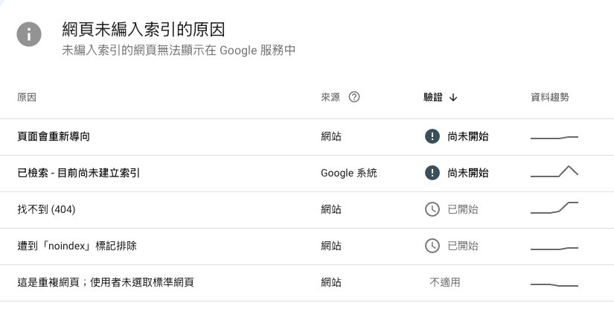Image resolution: width=614 pixels, height=309 pixels.
Task: View trend sparkline for 找不到 (404)
Action: 554,208
